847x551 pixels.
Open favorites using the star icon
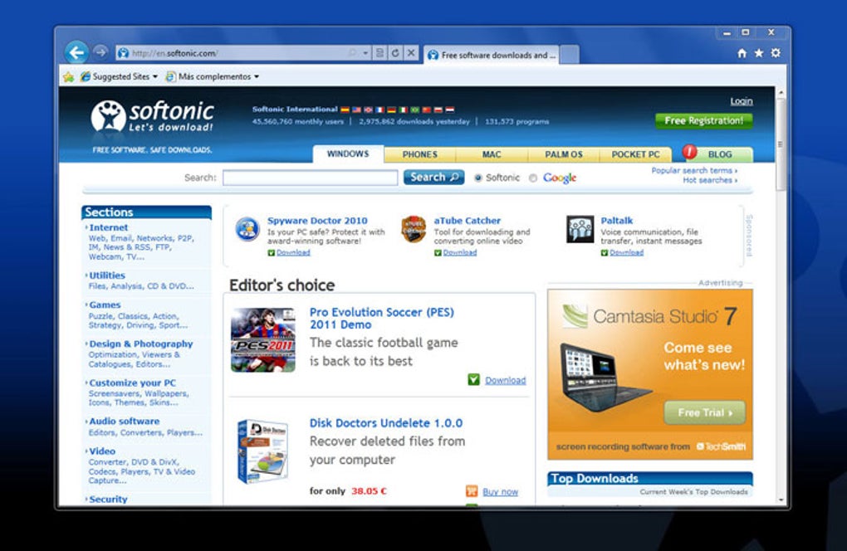759,53
